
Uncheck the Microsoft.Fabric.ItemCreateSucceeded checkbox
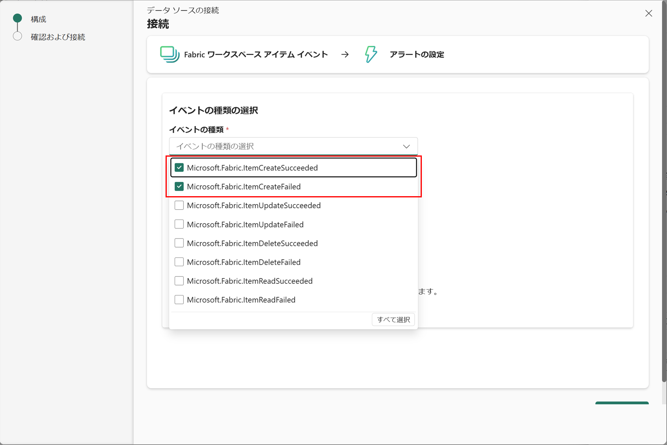(179, 168)
